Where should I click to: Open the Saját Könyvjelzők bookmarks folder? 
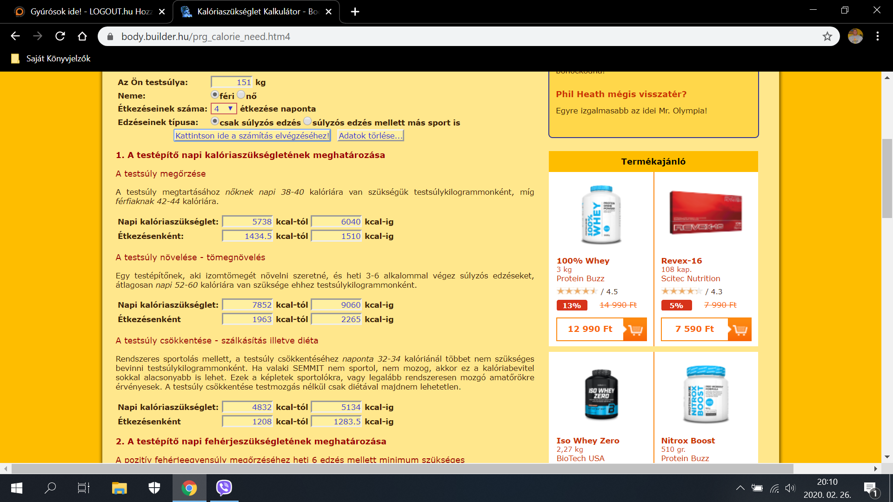click(51, 59)
